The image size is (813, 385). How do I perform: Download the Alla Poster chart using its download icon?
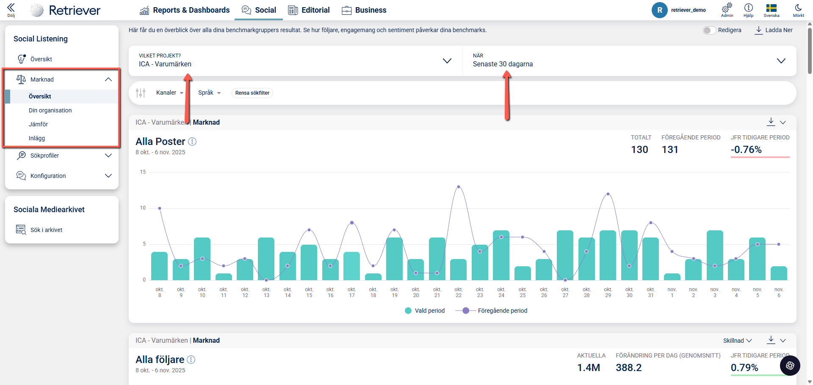coord(771,122)
